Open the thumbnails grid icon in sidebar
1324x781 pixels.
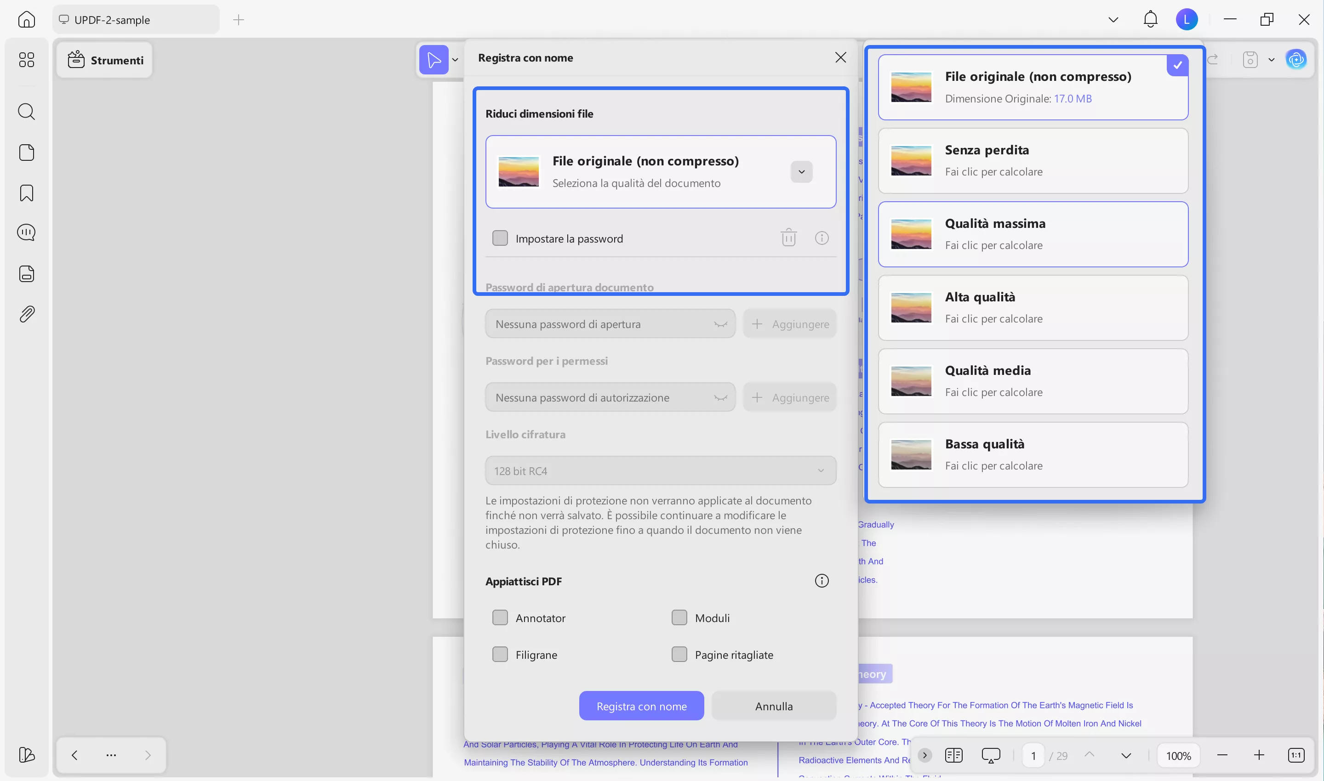click(x=26, y=59)
